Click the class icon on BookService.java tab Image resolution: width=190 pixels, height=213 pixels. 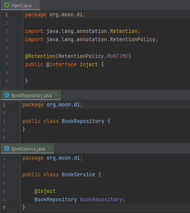[x=7, y=148]
